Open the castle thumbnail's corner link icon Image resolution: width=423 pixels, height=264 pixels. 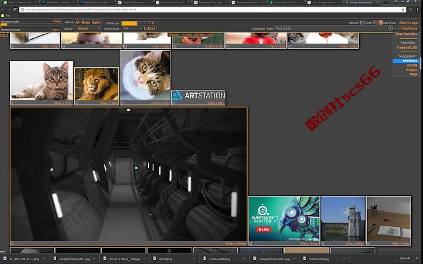point(323,244)
